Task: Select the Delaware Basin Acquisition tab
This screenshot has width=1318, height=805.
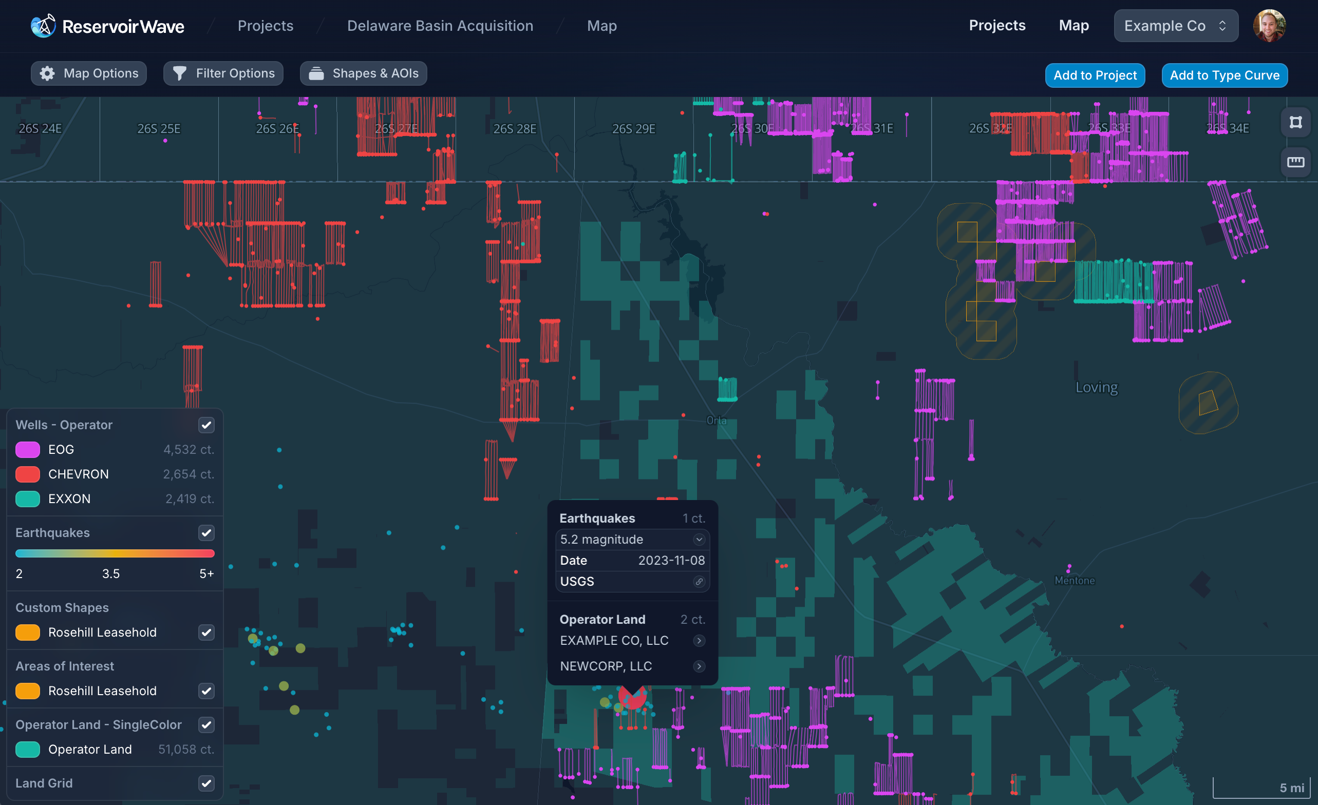Action: coord(439,26)
